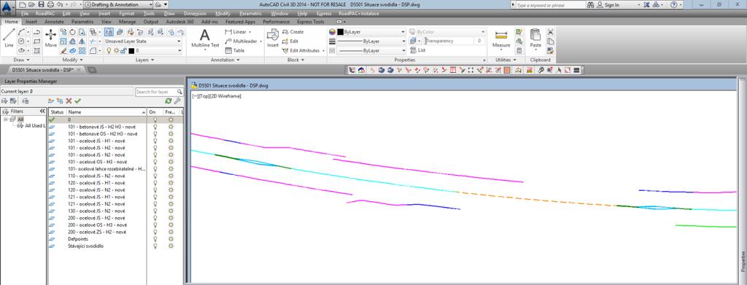This screenshot has width=747, height=285.
Task: Expand the ByLayer color dropdown
Action: point(371,32)
